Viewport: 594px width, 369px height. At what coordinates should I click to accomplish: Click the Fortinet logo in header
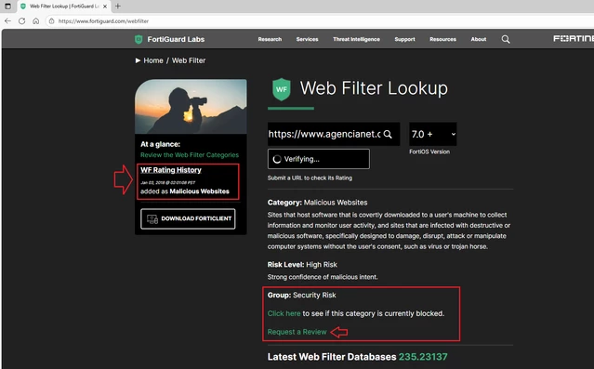click(574, 39)
